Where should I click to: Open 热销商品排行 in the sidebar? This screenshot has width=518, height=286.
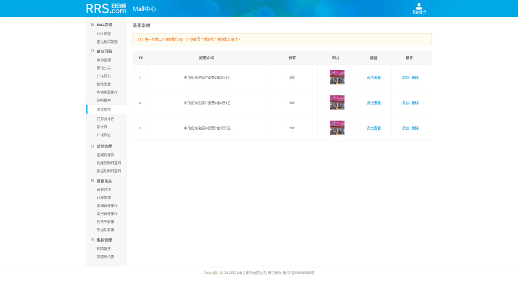tap(107, 92)
